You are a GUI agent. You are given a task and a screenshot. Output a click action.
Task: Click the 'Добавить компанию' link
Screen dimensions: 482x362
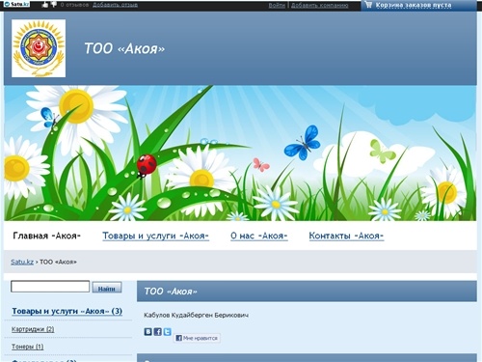pyautogui.click(x=319, y=5)
